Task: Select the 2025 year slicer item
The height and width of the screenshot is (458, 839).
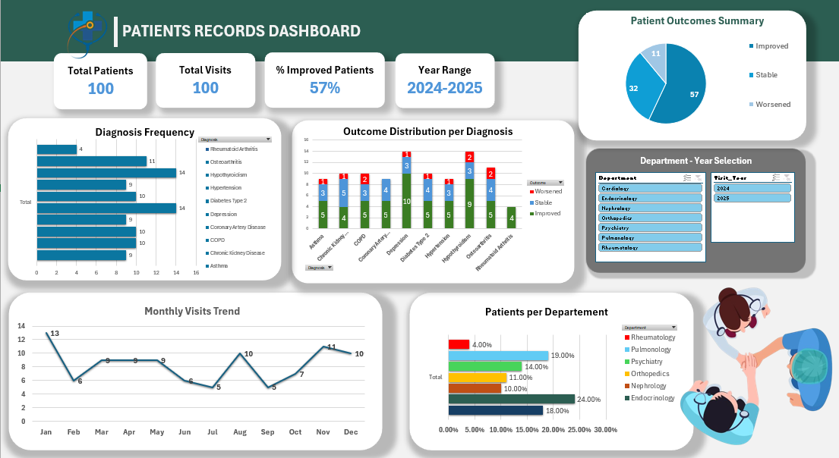Action: 752,198
